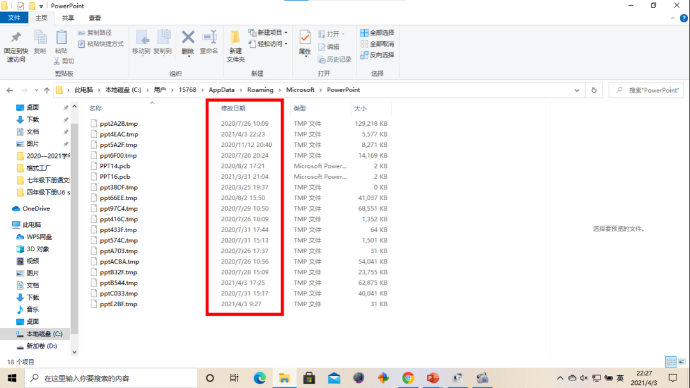Click the Edit command in the ribbon
Viewport: 690px width, 388px height.
329,47
